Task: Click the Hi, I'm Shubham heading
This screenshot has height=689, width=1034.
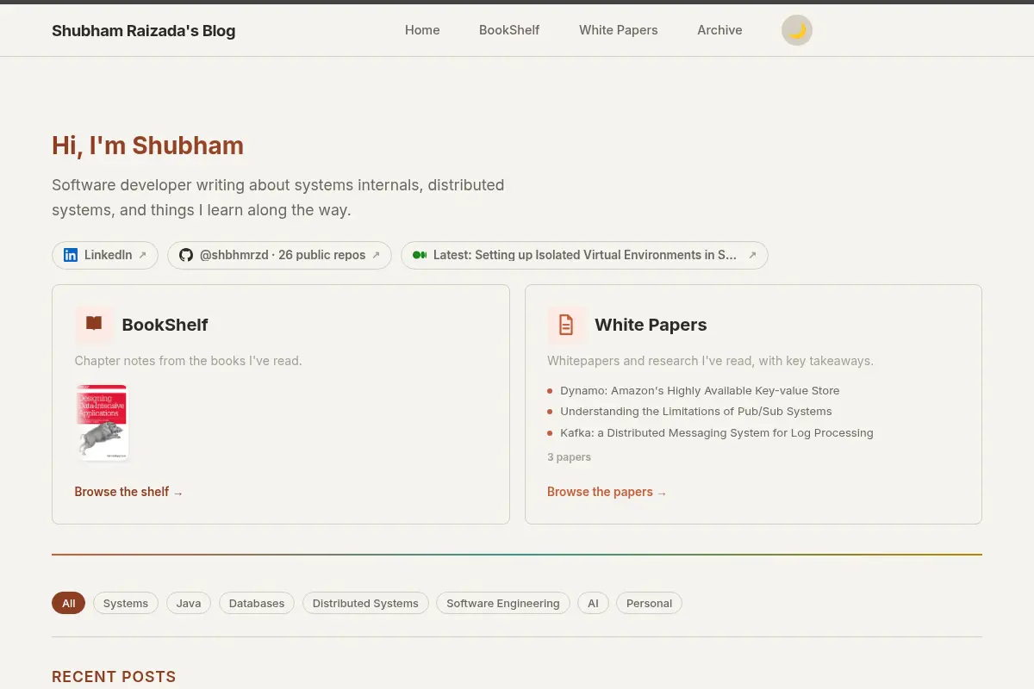Action: pos(147,146)
